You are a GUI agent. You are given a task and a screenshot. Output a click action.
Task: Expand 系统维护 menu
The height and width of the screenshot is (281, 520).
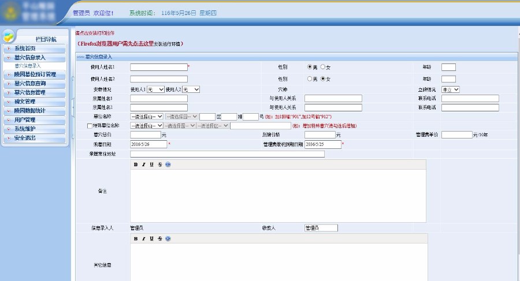[35, 129]
